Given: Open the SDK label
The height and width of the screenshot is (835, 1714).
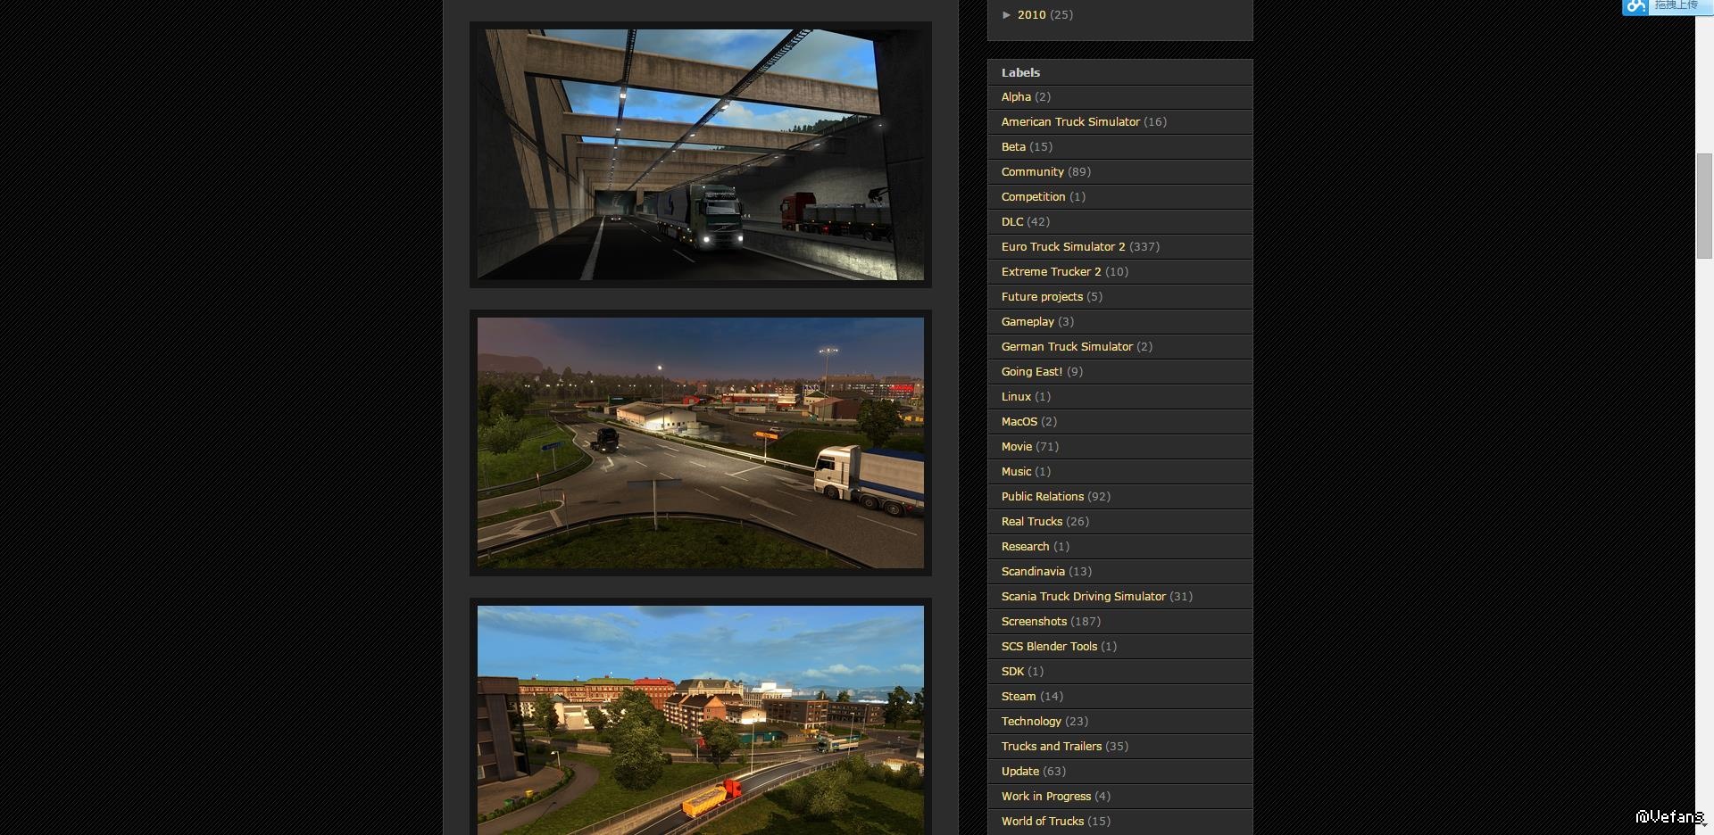Looking at the screenshot, I should (1012, 672).
